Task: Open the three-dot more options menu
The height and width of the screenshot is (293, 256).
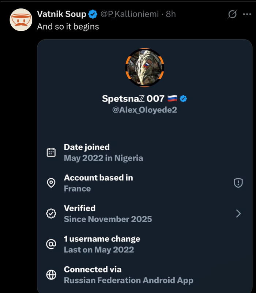Action: [247, 14]
